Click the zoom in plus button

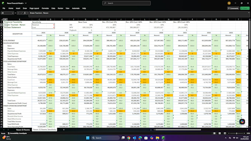[244, 133]
